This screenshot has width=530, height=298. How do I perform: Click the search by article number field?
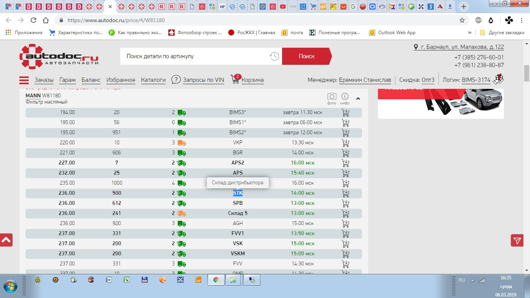194,56
